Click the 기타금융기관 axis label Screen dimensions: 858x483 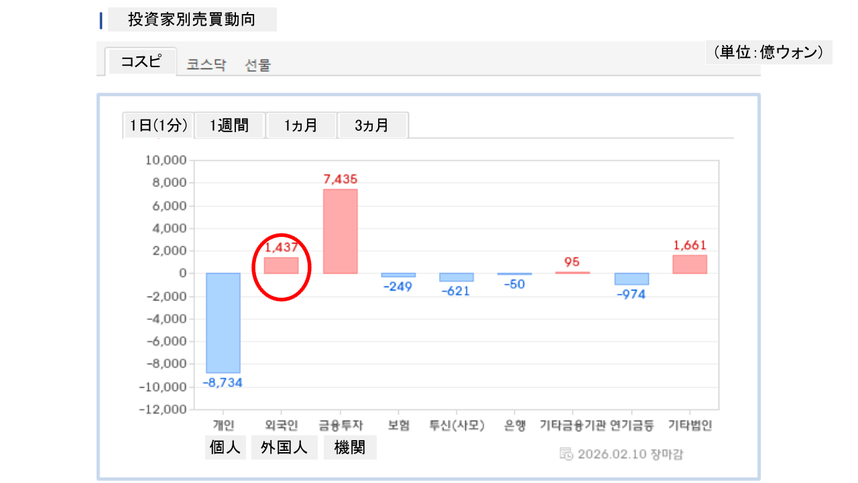573,425
